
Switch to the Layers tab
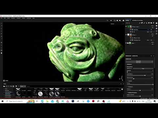click(127, 20)
